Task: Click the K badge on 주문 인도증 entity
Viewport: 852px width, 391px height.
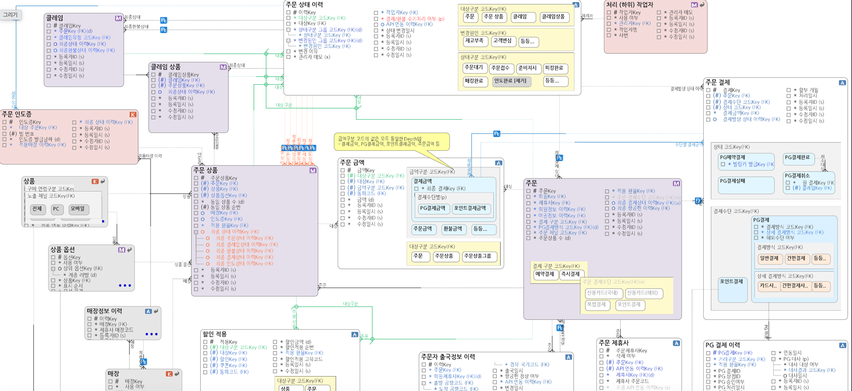Action: pyautogui.click(x=133, y=115)
